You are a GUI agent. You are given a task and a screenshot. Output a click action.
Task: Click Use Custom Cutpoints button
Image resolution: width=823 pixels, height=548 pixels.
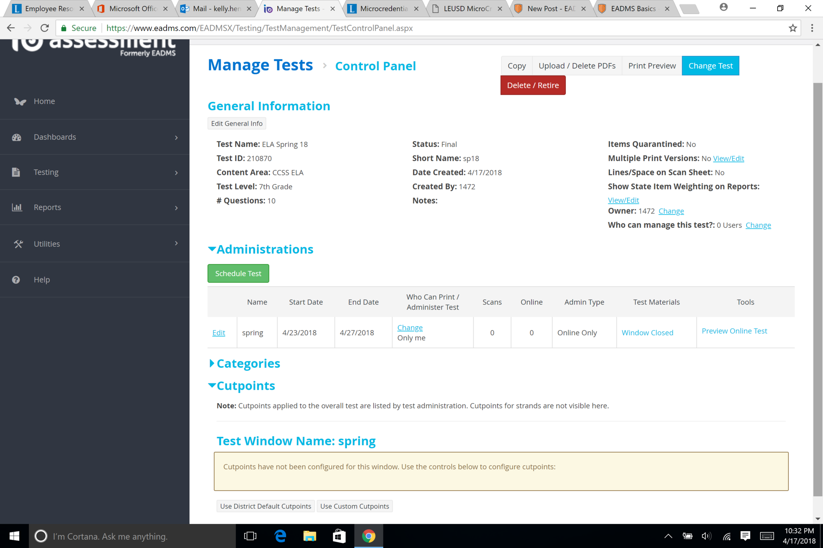pyautogui.click(x=354, y=506)
